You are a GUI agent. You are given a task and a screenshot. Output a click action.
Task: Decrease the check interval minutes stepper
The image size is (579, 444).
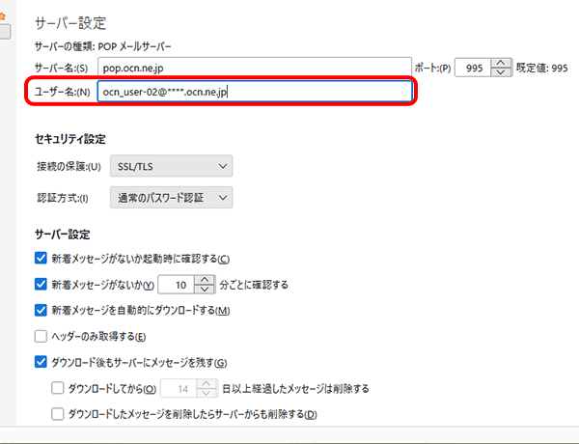tap(204, 290)
